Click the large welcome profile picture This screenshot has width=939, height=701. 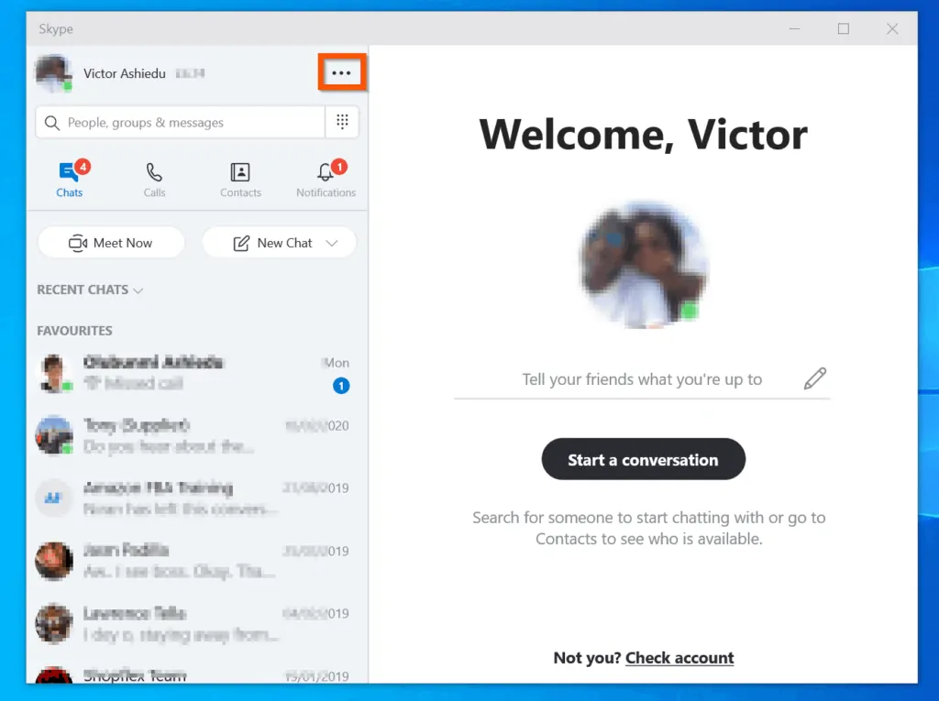pos(643,264)
